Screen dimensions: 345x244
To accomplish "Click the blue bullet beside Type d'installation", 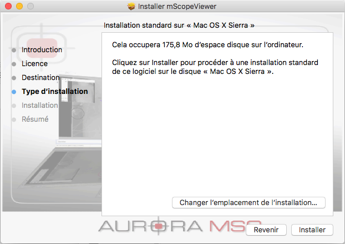I will tap(14, 92).
